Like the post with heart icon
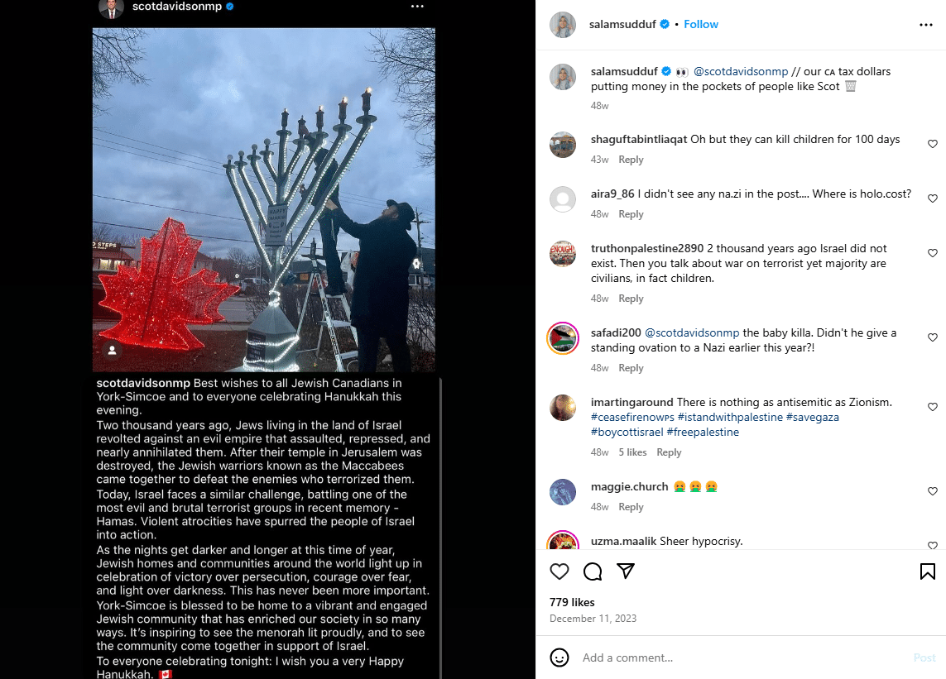 [559, 571]
